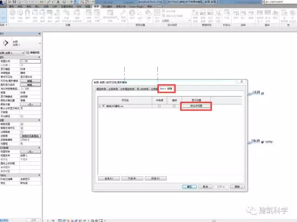
Task: Switch to Annotation Categories tab
Action: click(113, 89)
